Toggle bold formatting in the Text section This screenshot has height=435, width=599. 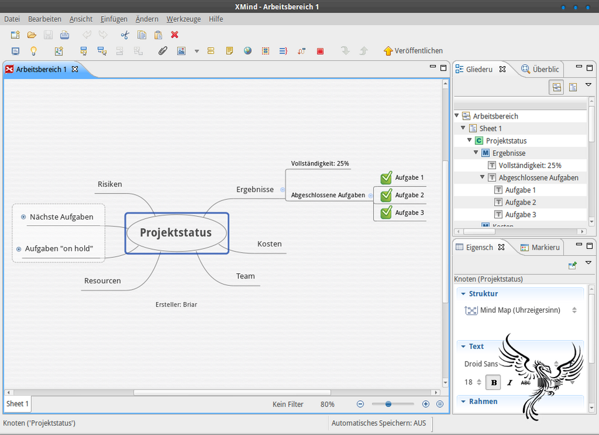pyautogui.click(x=493, y=382)
